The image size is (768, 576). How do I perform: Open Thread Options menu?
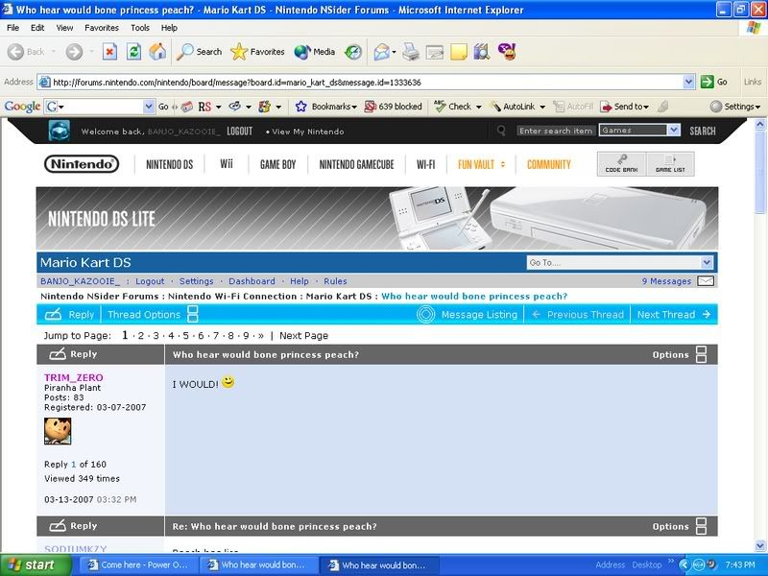point(153,315)
